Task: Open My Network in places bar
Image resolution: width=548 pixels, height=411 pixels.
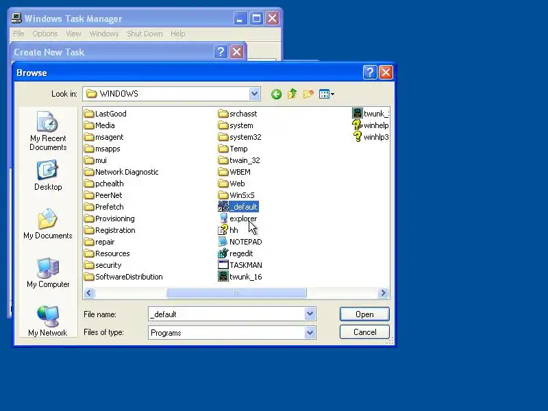Action: click(48, 321)
